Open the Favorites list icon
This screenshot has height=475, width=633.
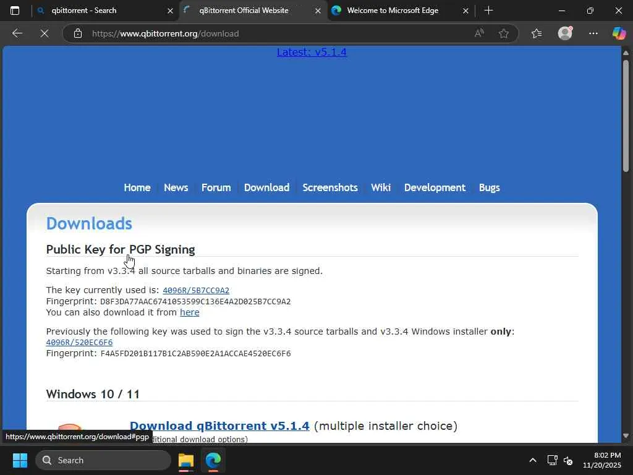tap(537, 33)
